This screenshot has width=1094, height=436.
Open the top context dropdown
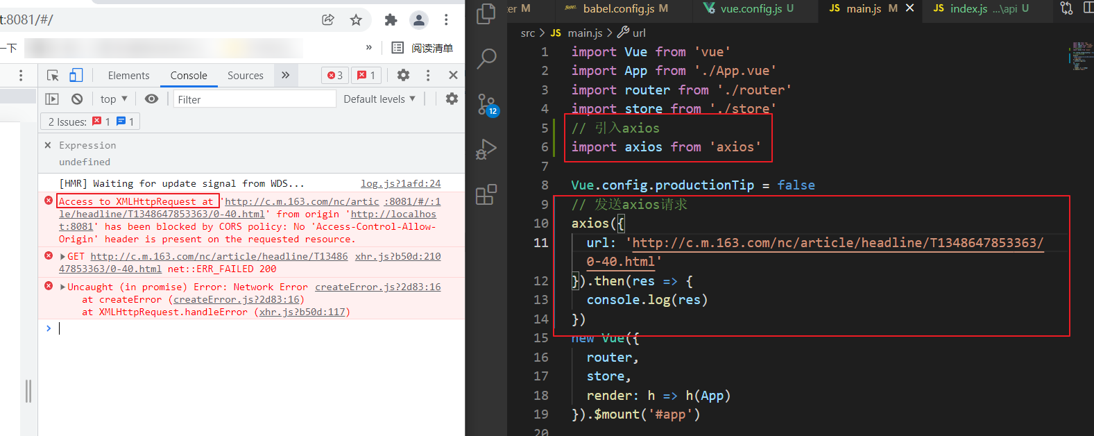pos(114,99)
